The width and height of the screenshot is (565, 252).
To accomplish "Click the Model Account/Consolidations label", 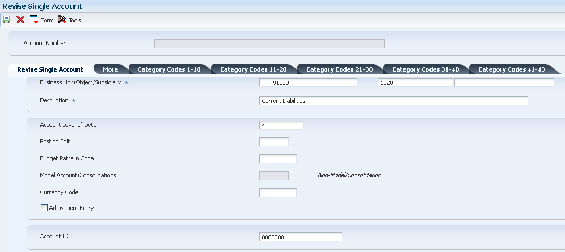I will pyautogui.click(x=78, y=175).
